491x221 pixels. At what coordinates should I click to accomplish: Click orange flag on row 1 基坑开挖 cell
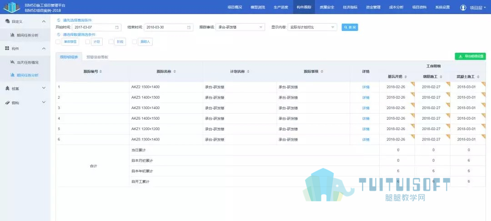click(x=412, y=84)
